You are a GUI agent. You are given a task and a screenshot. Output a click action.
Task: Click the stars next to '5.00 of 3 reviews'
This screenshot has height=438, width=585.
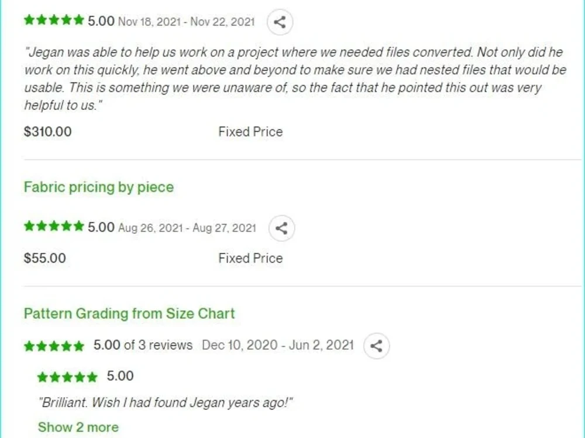54,346
